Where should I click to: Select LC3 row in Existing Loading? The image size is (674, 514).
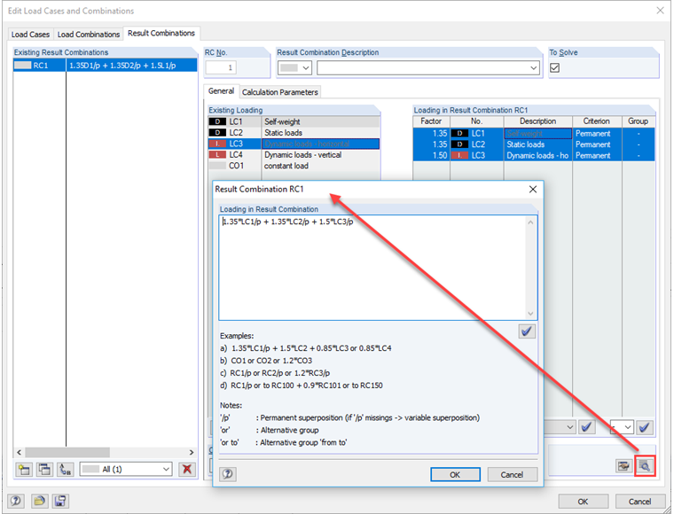click(294, 144)
